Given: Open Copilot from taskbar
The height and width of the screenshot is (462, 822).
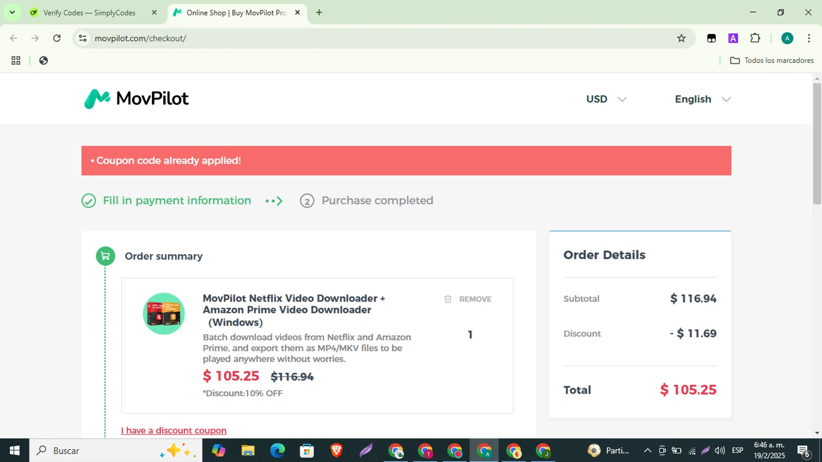Looking at the screenshot, I should coord(219,450).
